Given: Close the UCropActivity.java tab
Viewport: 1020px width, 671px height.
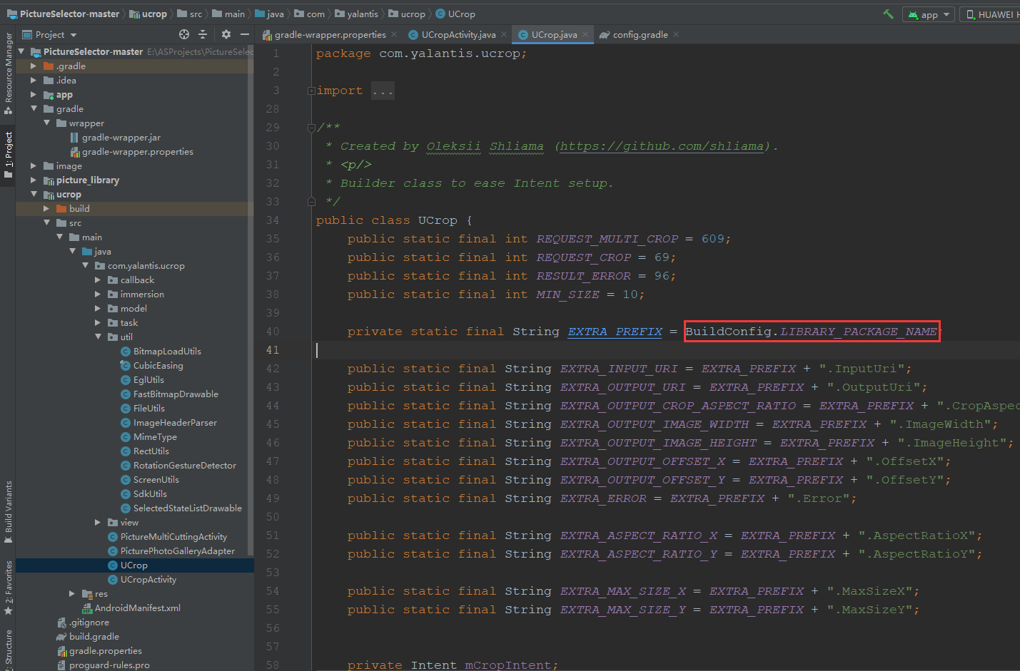Looking at the screenshot, I should point(504,34).
